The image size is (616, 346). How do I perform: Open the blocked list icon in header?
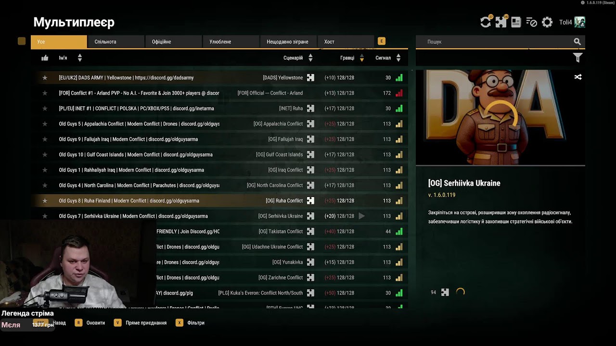(x=531, y=22)
